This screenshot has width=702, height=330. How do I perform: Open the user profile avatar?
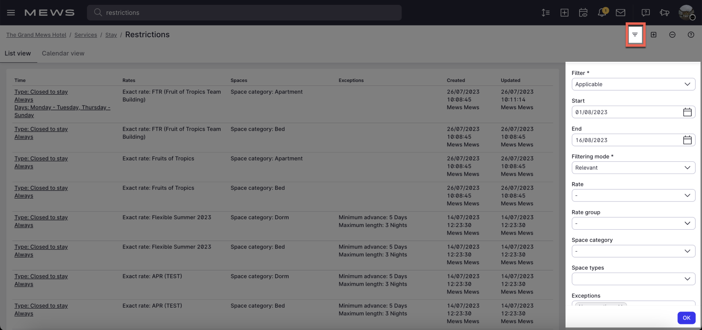686,13
